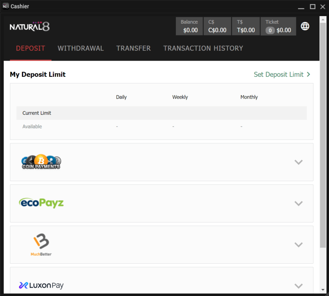
Task: Switch to the Withdrawal tab
Action: [x=80, y=48]
